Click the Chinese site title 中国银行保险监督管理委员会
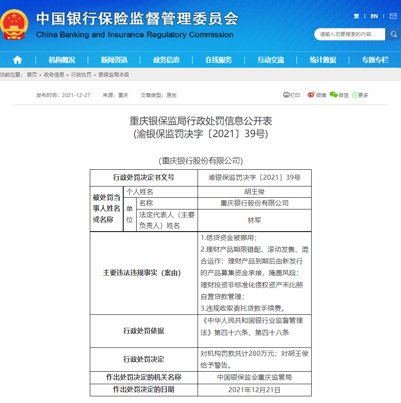The image size is (401, 403). point(137,19)
